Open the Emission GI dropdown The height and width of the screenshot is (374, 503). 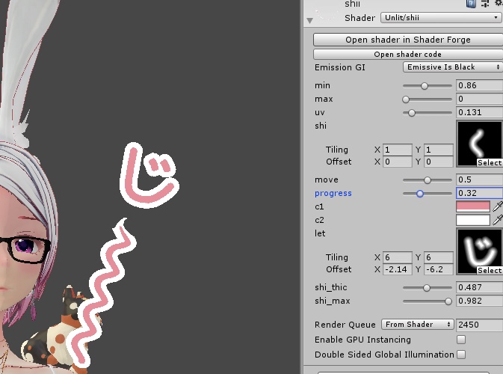(451, 67)
